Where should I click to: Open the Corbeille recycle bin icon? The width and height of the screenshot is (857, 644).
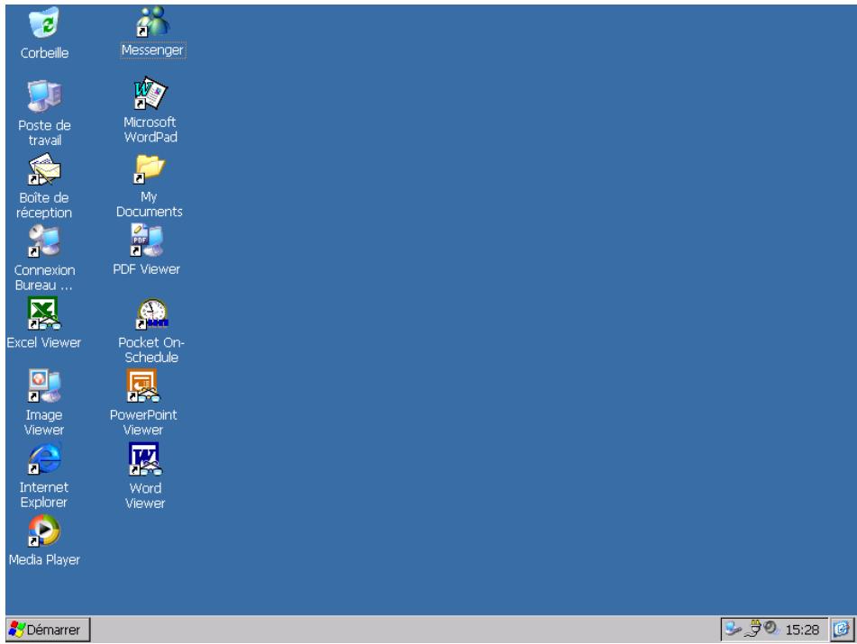coord(44,23)
